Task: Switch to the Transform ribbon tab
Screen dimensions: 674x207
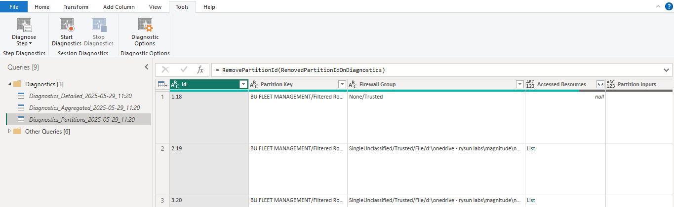Action: [76, 7]
